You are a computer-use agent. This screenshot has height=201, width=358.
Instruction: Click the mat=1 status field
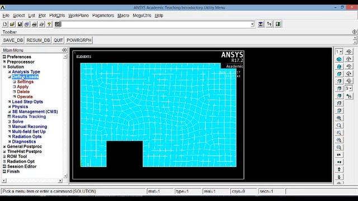160,192
